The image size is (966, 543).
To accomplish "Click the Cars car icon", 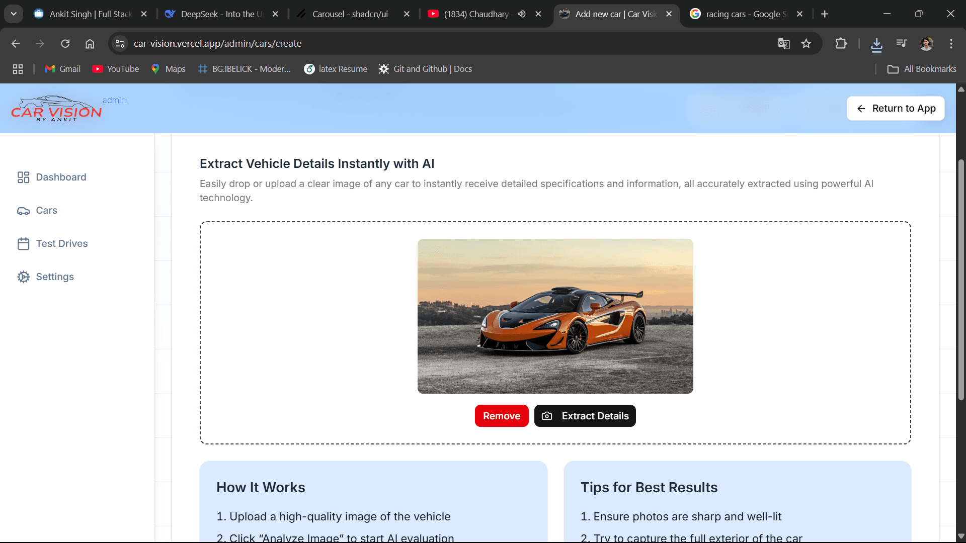I will 23,211.
